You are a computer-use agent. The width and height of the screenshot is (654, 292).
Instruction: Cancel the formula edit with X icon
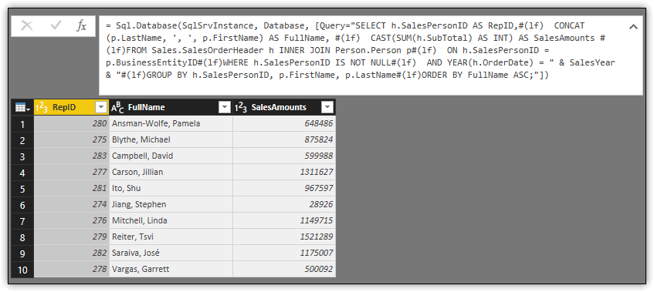coord(27,26)
